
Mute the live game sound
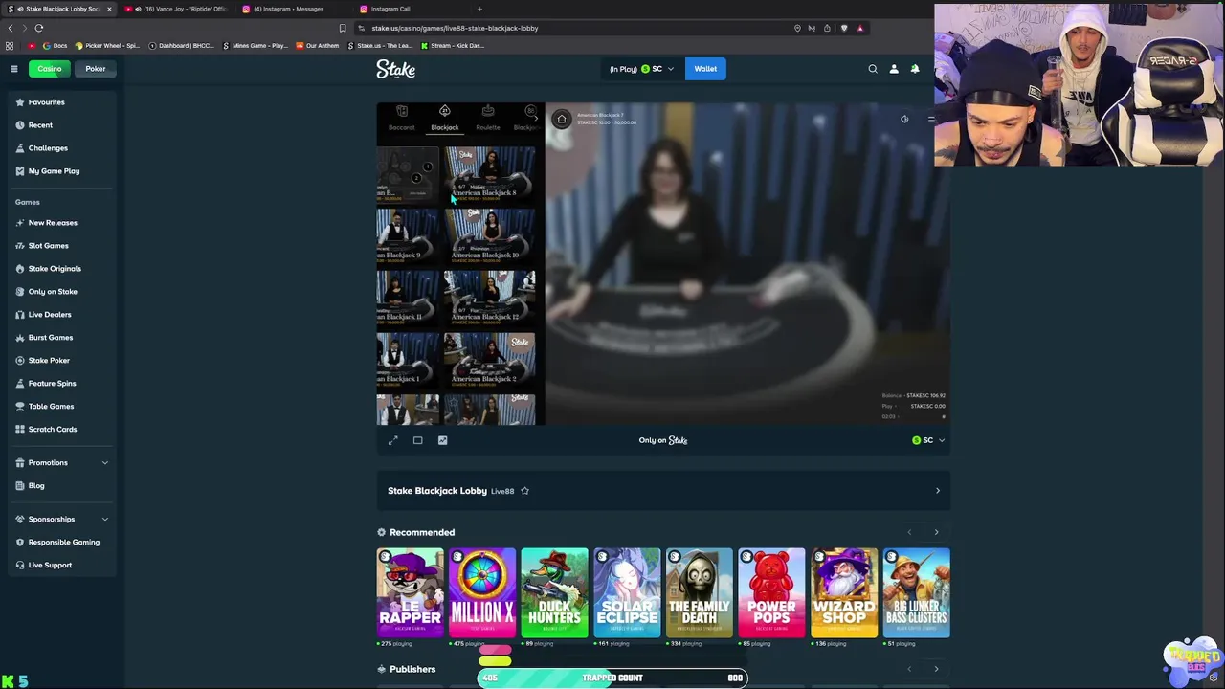coord(904,119)
